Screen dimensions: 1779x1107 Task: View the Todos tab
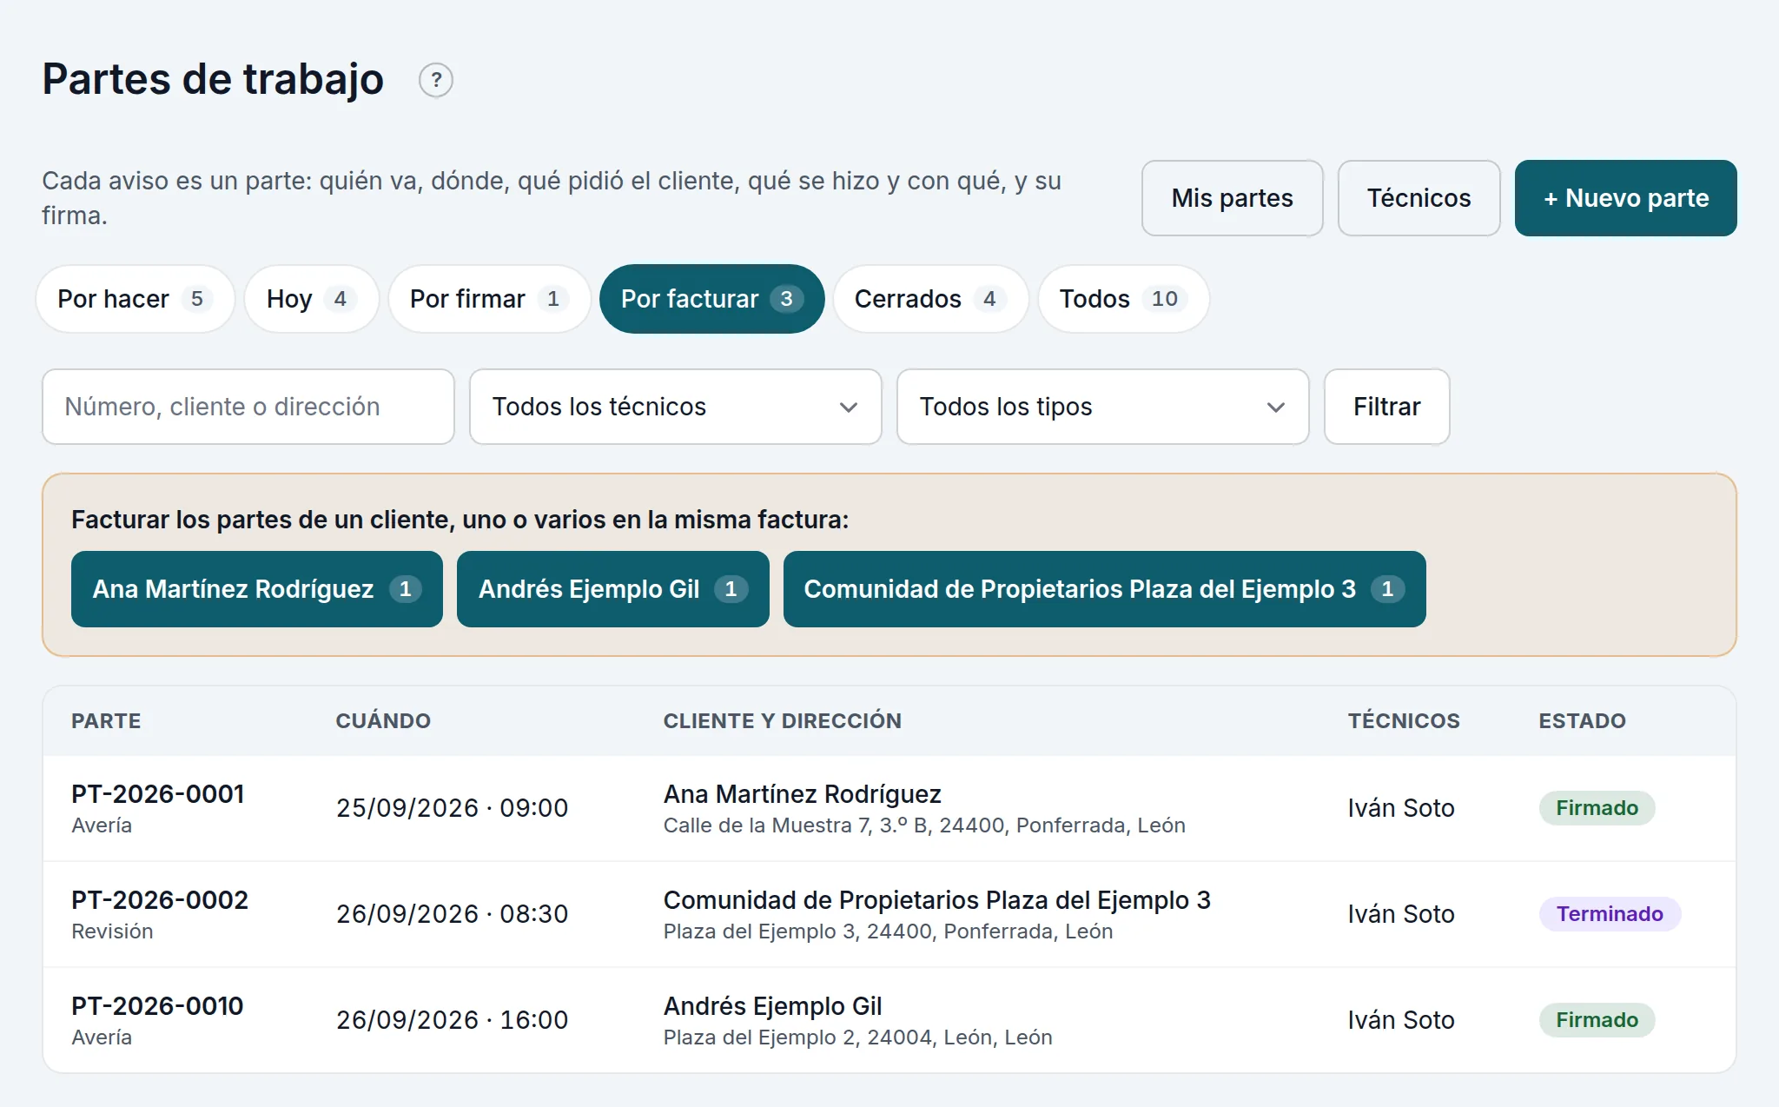pos(1123,299)
